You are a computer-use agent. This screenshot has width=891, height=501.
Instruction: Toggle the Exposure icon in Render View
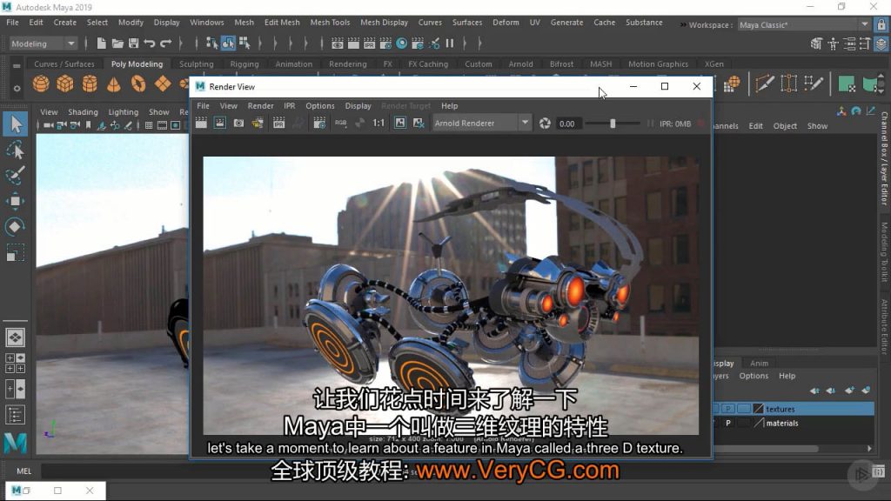coord(545,124)
